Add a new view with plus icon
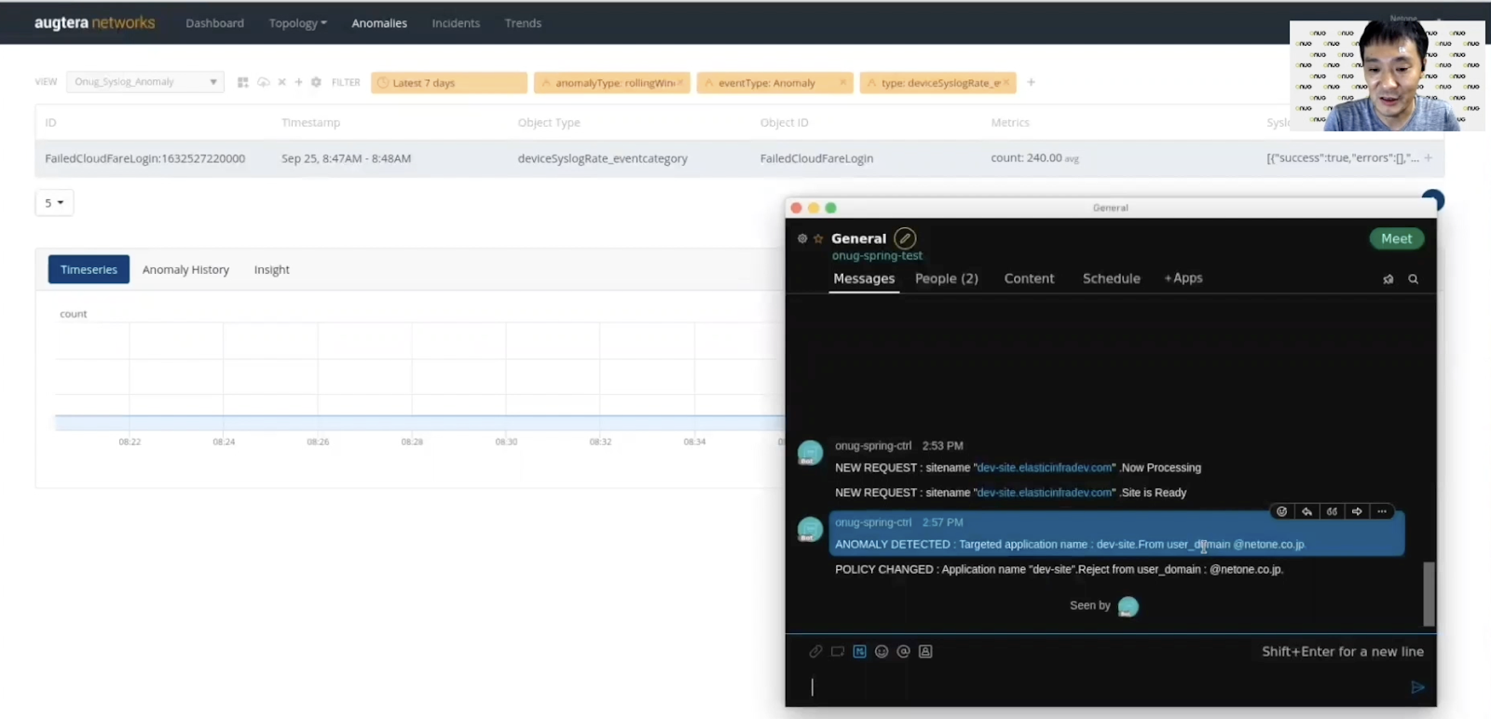Image resolution: width=1491 pixels, height=719 pixels. click(x=298, y=82)
